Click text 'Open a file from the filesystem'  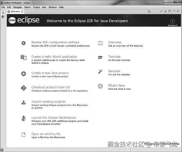tap(48, 138)
